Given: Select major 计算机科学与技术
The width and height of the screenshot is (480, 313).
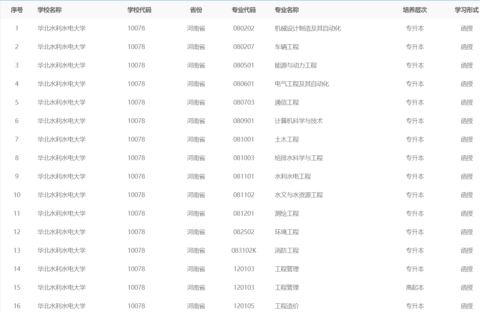Looking at the screenshot, I should click(299, 121).
